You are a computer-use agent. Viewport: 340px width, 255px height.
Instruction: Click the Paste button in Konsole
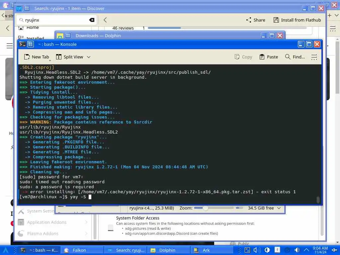click(269, 57)
